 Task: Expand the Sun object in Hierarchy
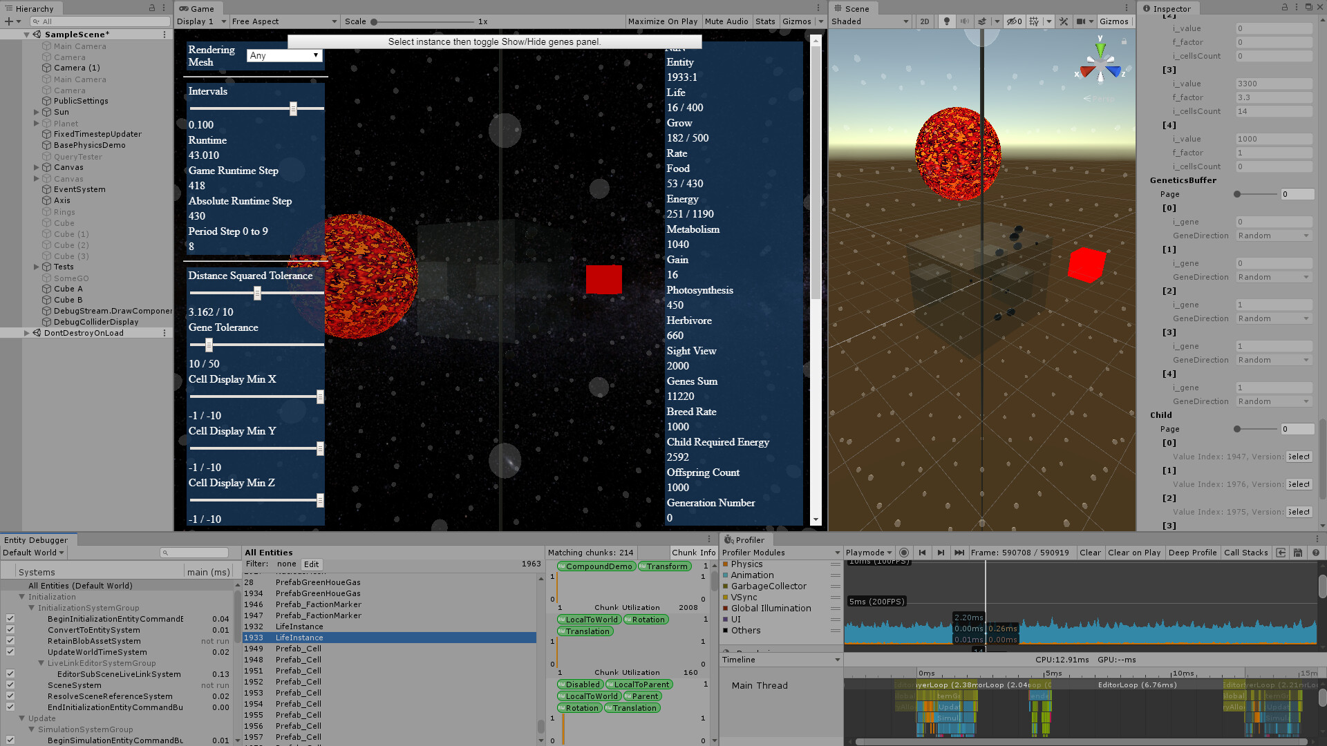click(37, 112)
